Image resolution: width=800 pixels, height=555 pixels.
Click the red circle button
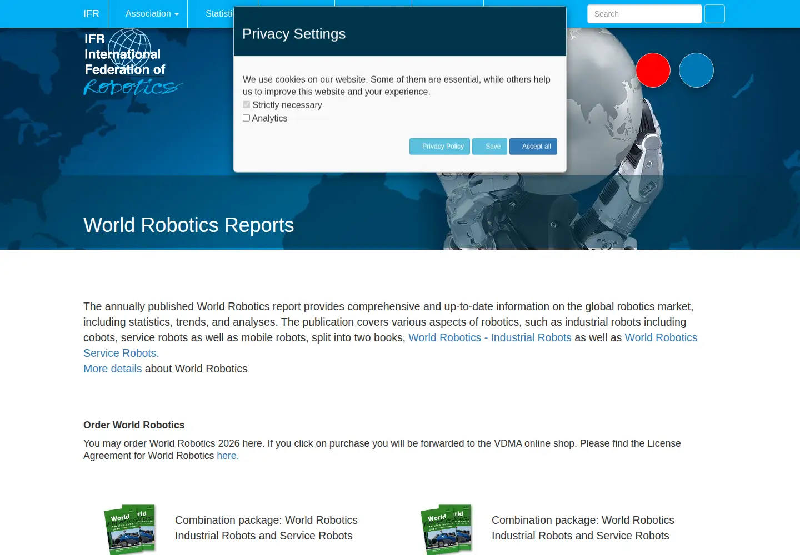pyautogui.click(x=653, y=70)
